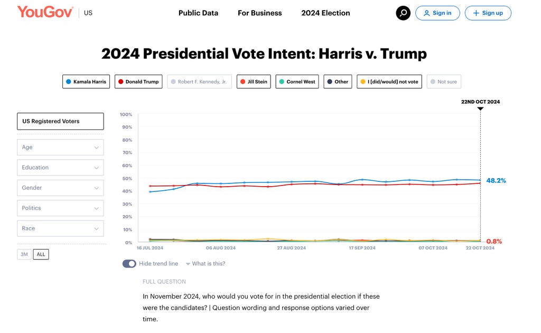Click the date marker triangle above chart
Image resolution: width=541 pixels, height=333 pixels.
point(480,109)
